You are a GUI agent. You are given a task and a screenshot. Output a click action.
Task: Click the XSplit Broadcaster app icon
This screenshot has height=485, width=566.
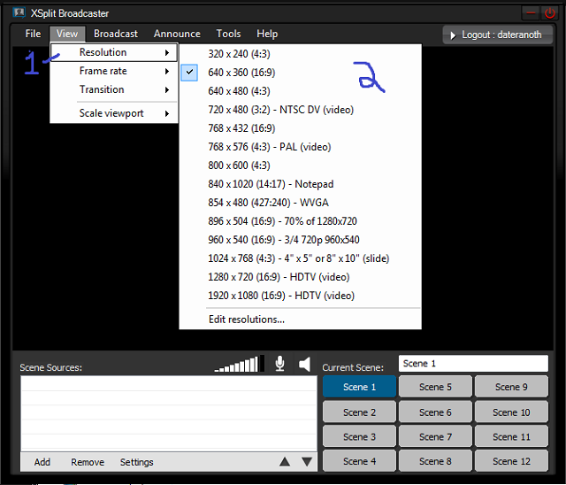pyautogui.click(x=19, y=13)
